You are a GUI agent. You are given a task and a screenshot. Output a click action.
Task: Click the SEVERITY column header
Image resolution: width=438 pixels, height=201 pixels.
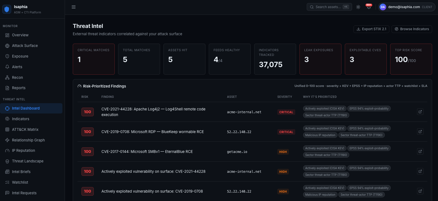pyautogui.click(x=285, y=97)
